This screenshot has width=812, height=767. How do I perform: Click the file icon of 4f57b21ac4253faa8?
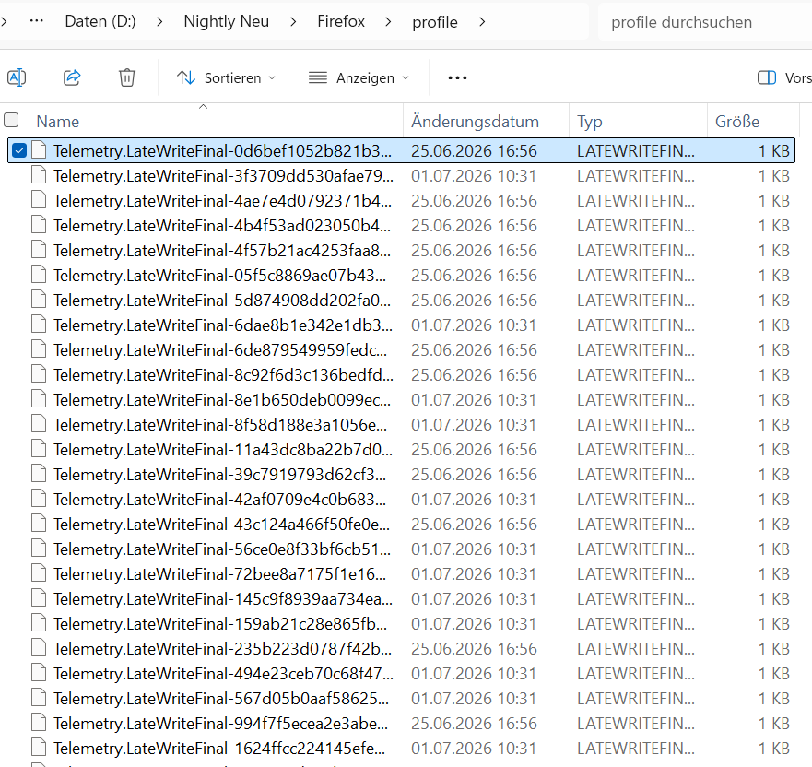(x=39, y=251)
